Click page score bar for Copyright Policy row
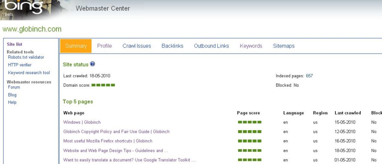This screenshot has height=164, width=382. [x=250, y=132]
